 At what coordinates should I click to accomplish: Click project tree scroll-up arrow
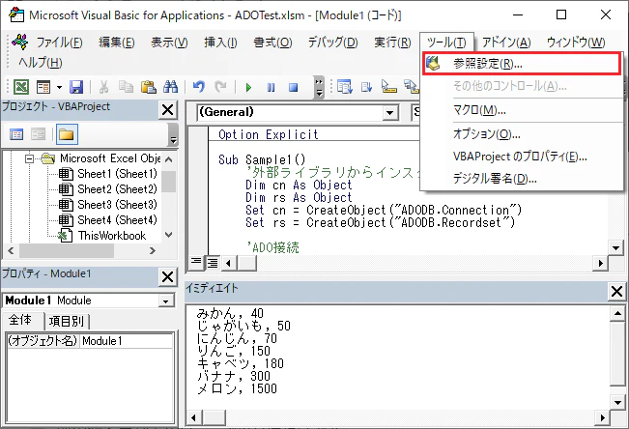click(x=169, y=159)
